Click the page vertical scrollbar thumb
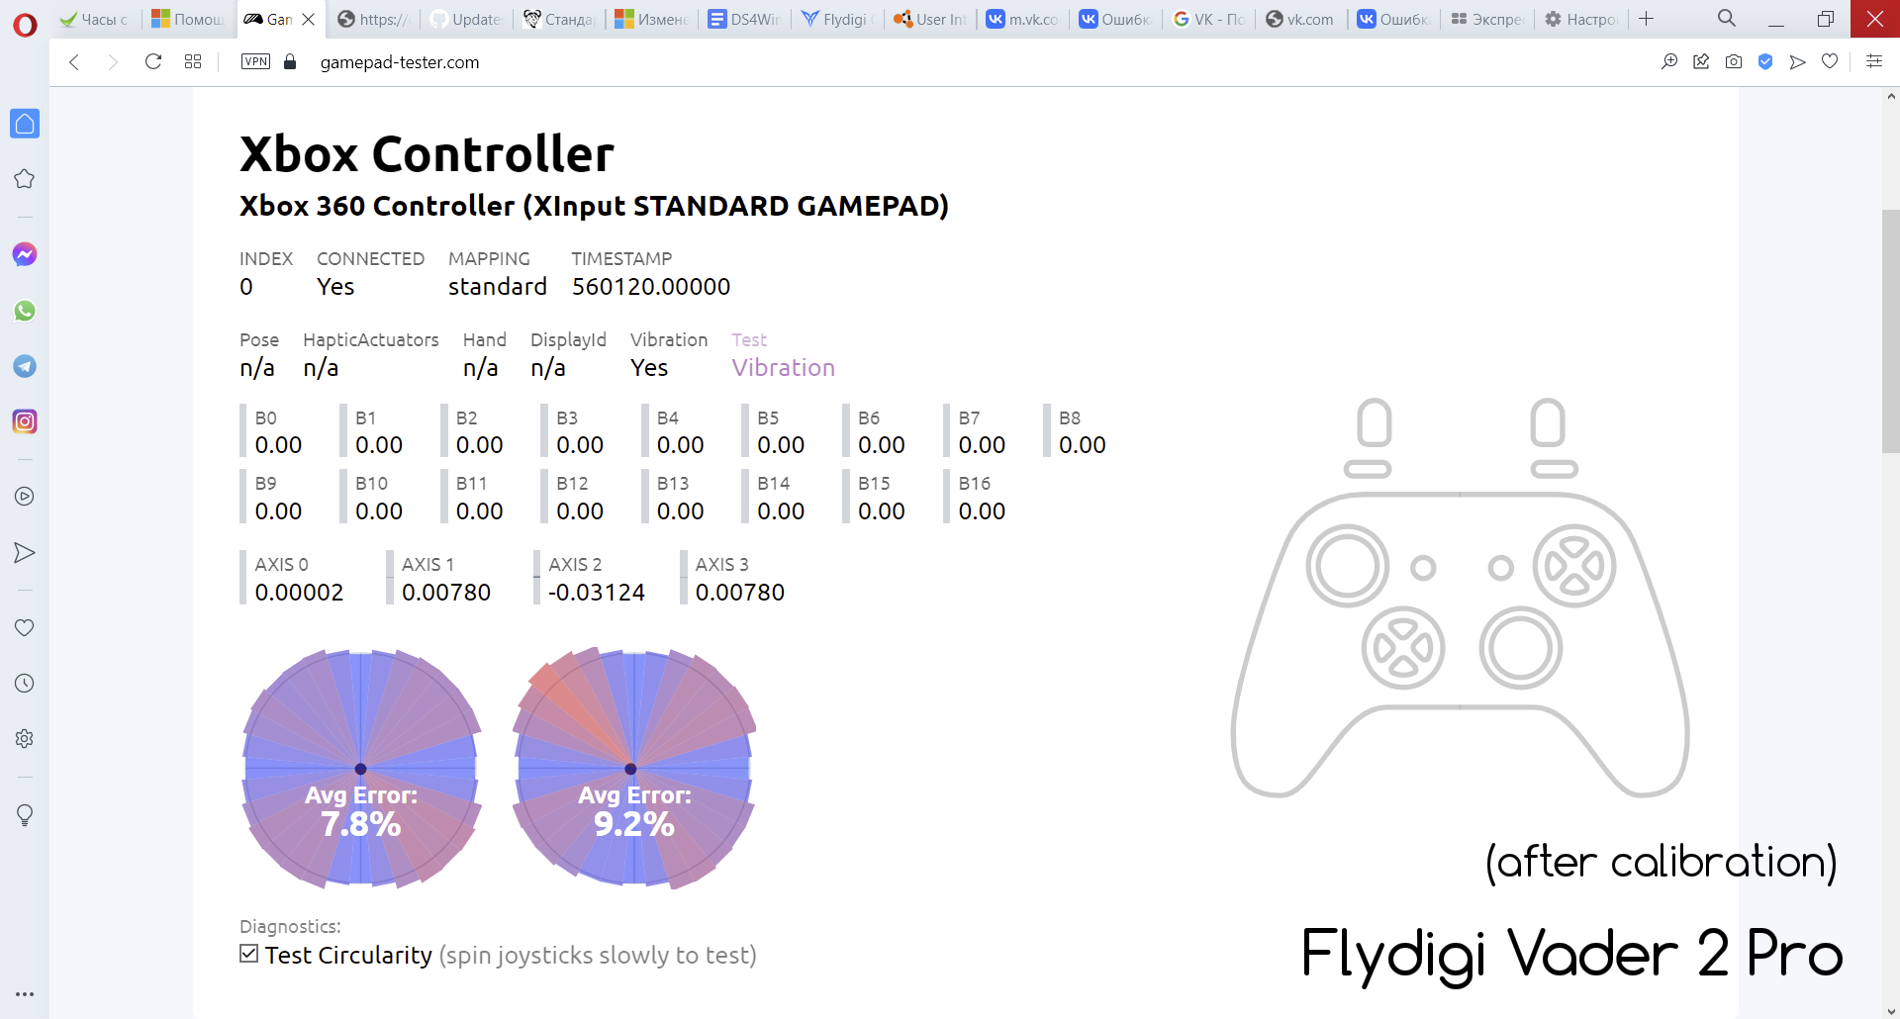Image resolution: width=1900 pixels, height=1019 pixels. pyautogui.click(x=1890, y=330)
